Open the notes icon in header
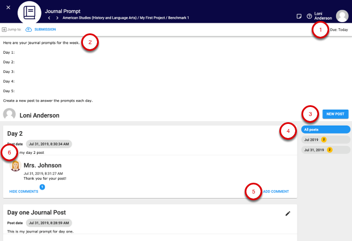The image size is (352, 241). [299, 16]
